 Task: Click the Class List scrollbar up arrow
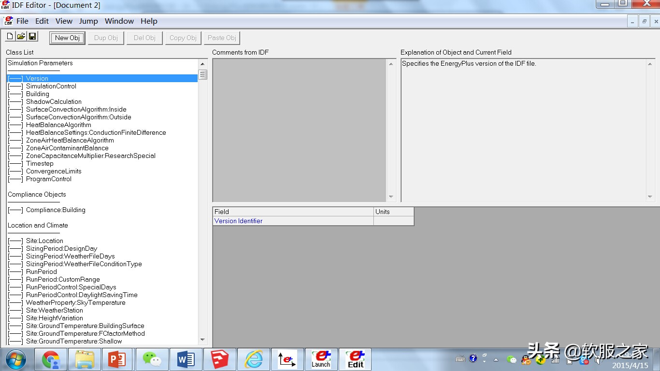point(202,64)
